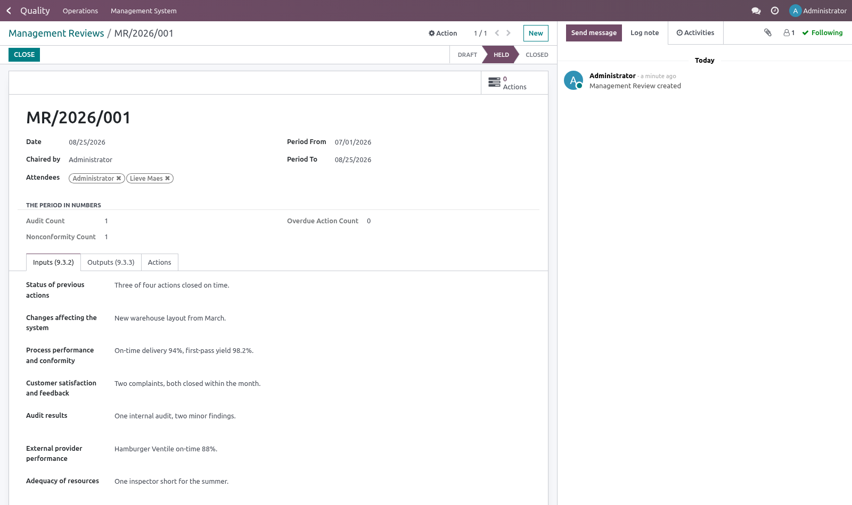Open the conversations chat icon
The image size is (852, 505).
756,11
